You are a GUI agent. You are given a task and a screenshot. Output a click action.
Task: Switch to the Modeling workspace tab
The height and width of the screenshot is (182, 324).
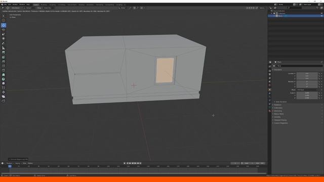click(44, 5)
